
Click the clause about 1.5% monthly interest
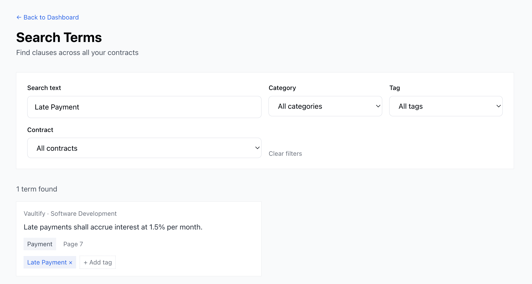coord(113,227)
